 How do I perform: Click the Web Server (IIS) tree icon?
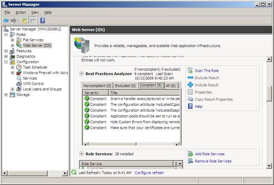tap(19, 45)
